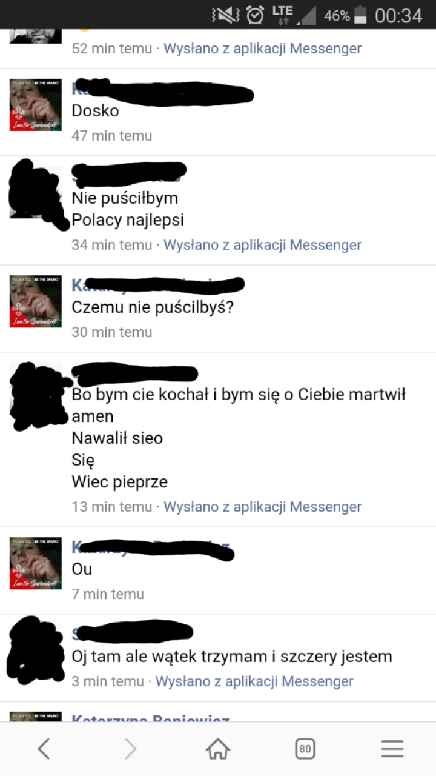Open Messenger link in 52 min temu comment
This screenshot has height=776, width=436.
tap(262, 48)
